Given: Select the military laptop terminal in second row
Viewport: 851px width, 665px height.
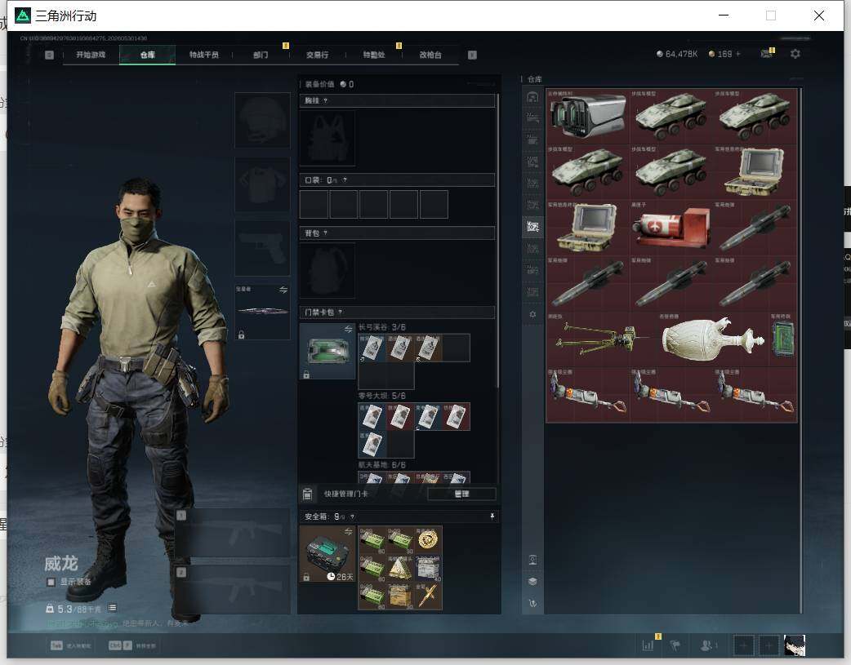Looking at the screenshot, I should (x=755, y=172).
